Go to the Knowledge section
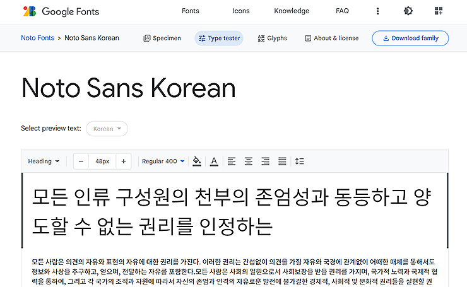Screen dimensions: 467x287 (x=292, y=11)
